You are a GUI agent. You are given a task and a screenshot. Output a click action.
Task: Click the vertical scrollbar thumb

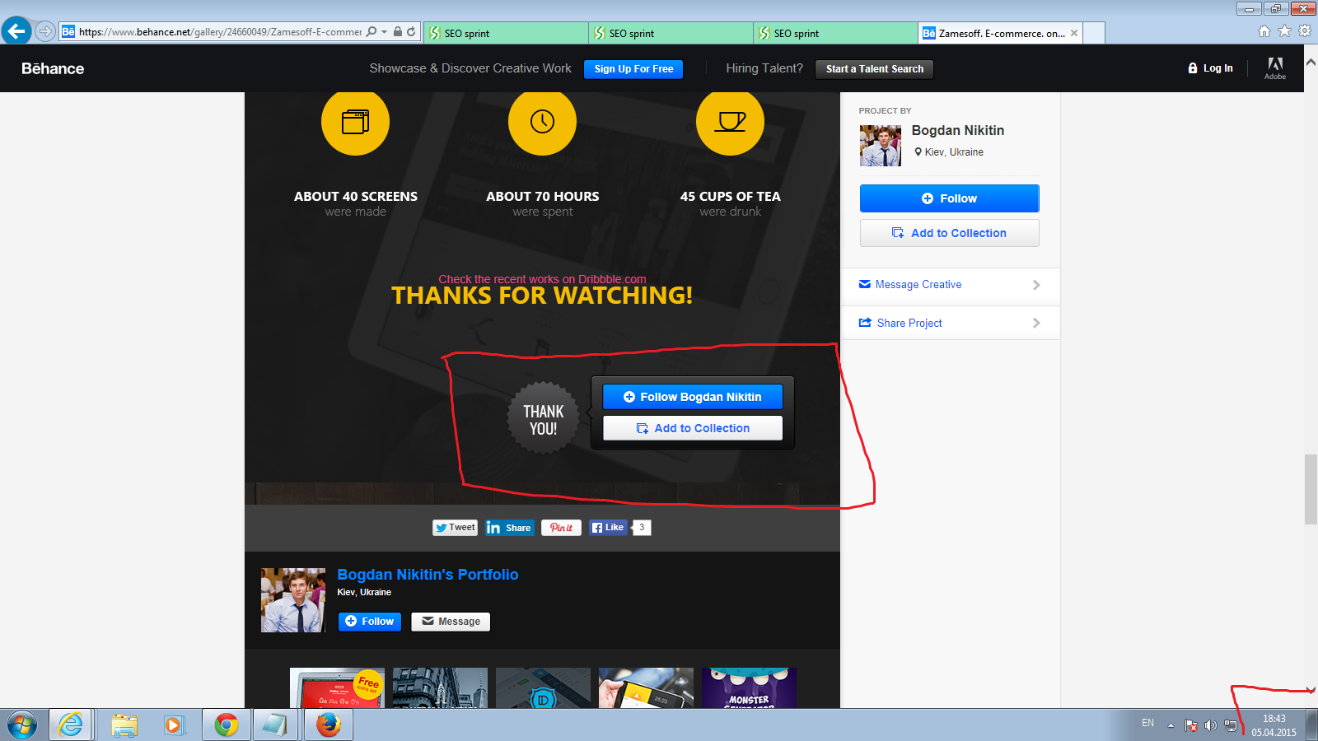pos(1311,489)
